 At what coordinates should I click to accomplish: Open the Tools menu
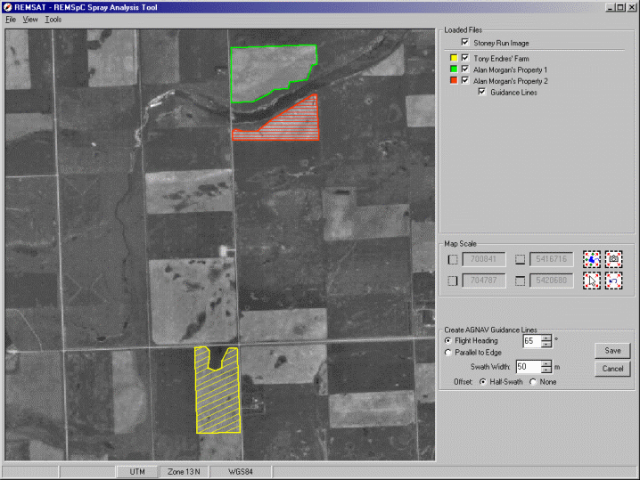tap(53, 19)
